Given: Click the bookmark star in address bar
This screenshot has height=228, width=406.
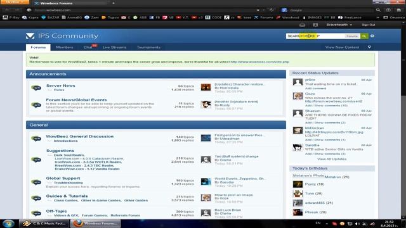Looking at the screenshot, I should coord(258,10).
